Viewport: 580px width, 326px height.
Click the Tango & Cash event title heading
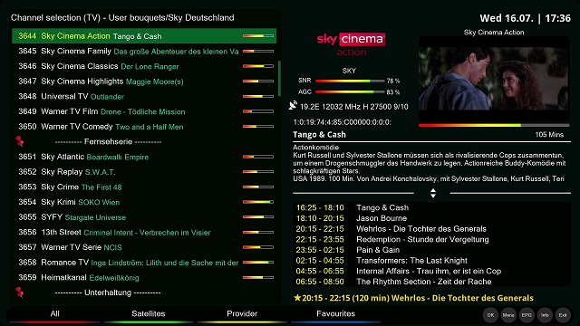click(319, 135)
